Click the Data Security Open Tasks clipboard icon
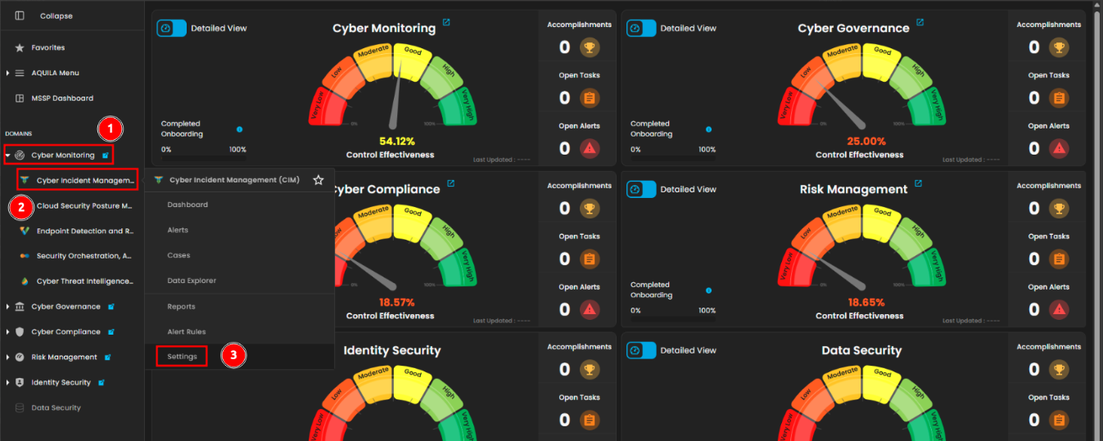Screen dimensions: 1103x441 1059,421
